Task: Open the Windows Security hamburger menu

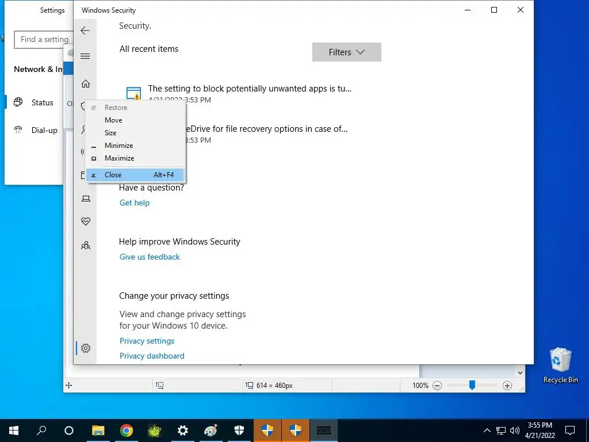Action: [x=85, y=56]
